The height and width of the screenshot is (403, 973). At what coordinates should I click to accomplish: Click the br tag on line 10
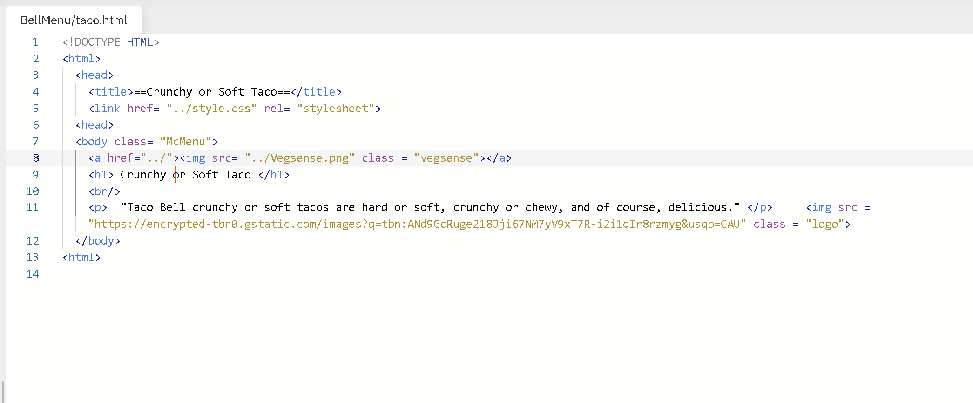104,191
